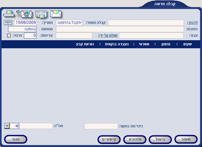
Task: Click the ביטול cancel button
Action: 160,139
